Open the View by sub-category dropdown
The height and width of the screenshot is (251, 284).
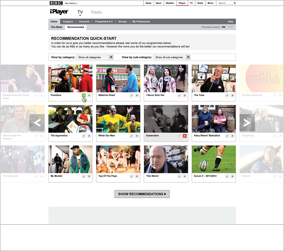pyautogui.click(x=172, y=57)
